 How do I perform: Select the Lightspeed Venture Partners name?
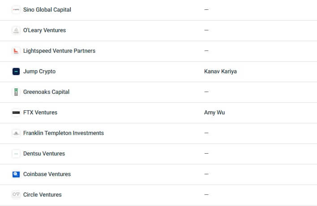(x=59, y=51)
